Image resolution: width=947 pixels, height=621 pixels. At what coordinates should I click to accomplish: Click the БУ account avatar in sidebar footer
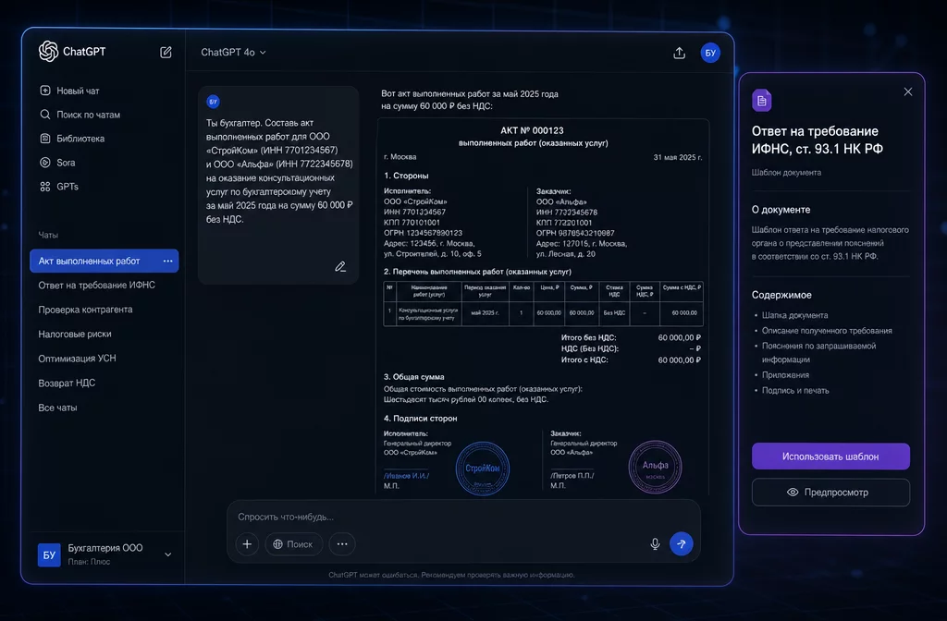click(x=49, y=554)
